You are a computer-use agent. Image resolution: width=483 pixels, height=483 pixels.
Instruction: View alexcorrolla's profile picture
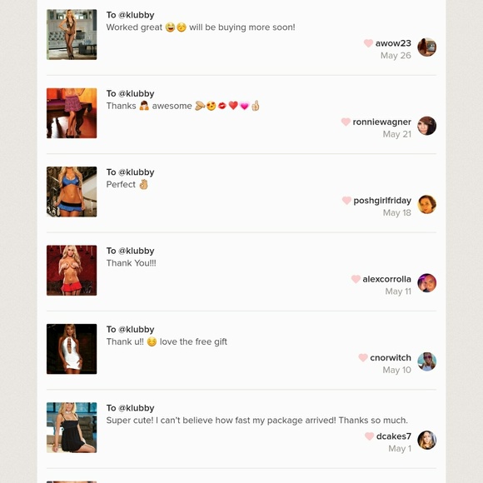click(x=426, y=283)
